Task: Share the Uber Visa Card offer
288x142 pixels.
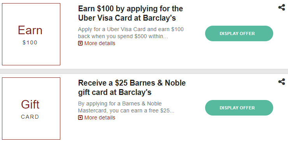Action: point(281,7)
